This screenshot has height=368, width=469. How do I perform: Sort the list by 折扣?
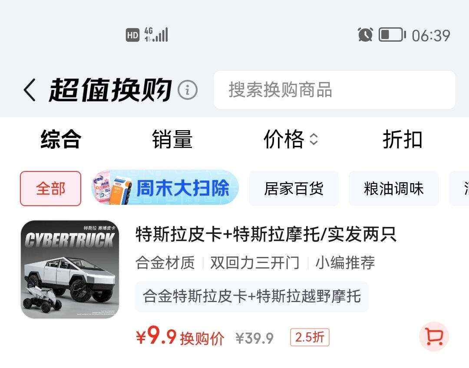click(403, 139)
